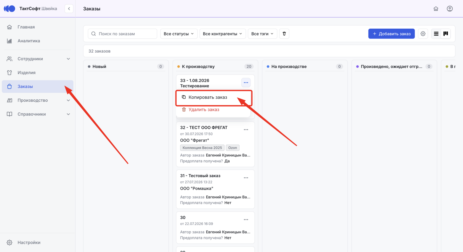Select Удалить заказ menu item
The image size is (463, 252).
click(x=214, y=110)
